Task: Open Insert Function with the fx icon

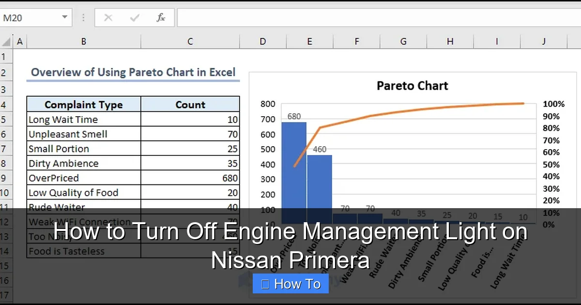Action: pyautogui.click(x=161, y=18)
